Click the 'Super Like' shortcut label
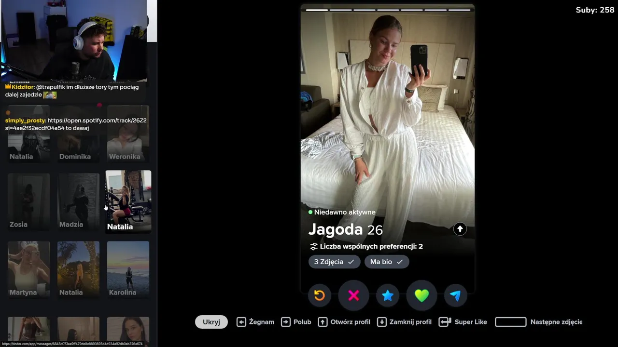Viewport: 618px width, 347px height. [x=471, y=322]
